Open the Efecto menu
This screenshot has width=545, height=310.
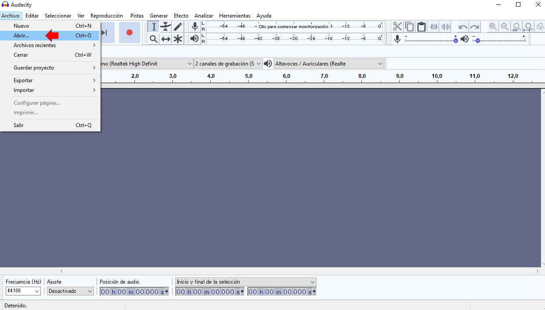tap(181, 16)
